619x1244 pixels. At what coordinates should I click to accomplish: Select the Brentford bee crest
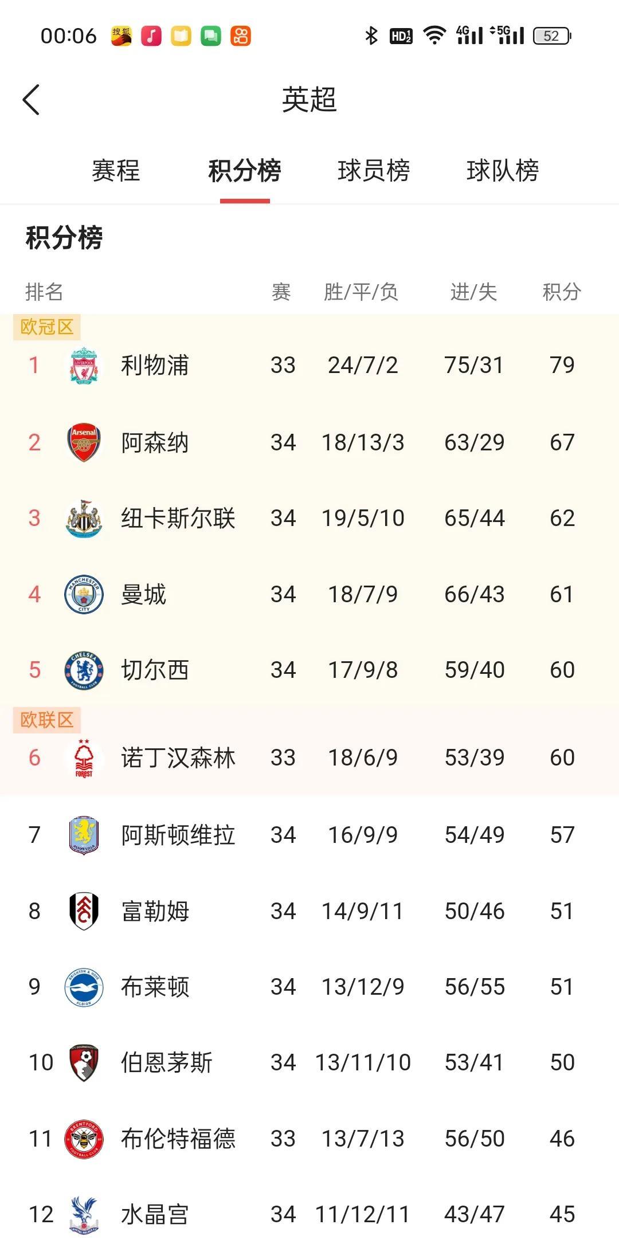click(x=84, y=1139)
